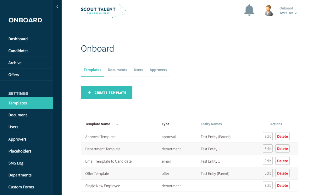316x195 pixels.
Task: Open Archive in the sidebar
Action: coord(27,63)
